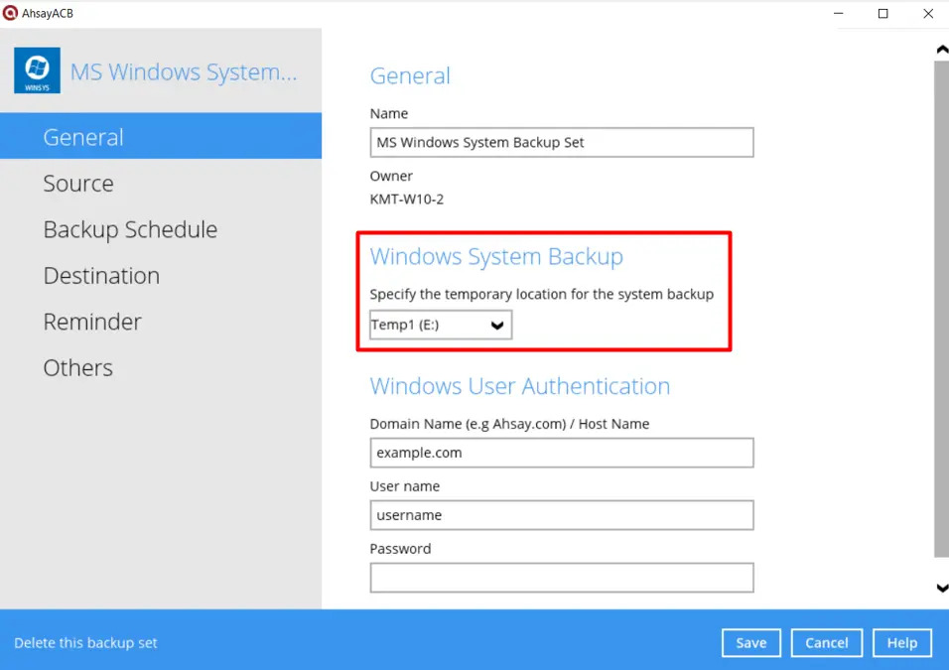Image resolution: width=949 pixels, height=670 pixels.
Task: Maximize the AhsayACB window
Action: pos(882,14)
